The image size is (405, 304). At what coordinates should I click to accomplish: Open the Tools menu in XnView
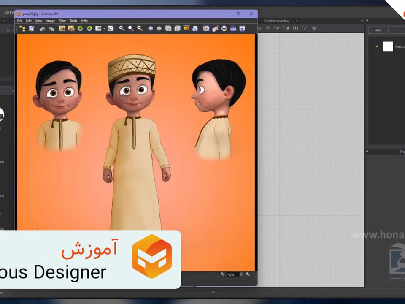tap(73, 21)
